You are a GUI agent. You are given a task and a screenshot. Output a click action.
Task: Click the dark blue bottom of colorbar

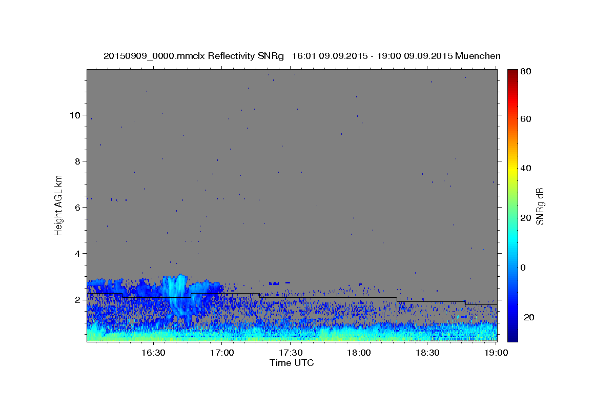click(x=512, y=336)
